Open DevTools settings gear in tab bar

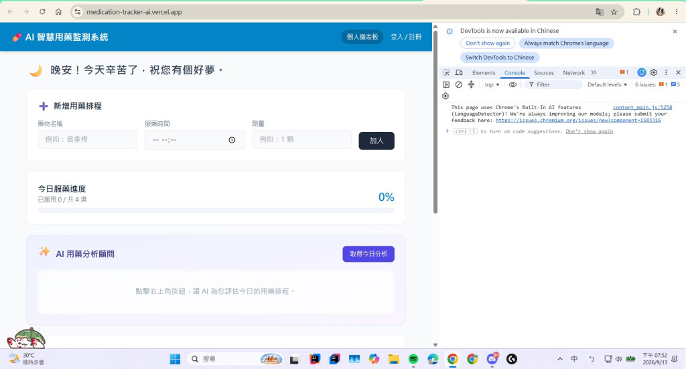[654, 72]
